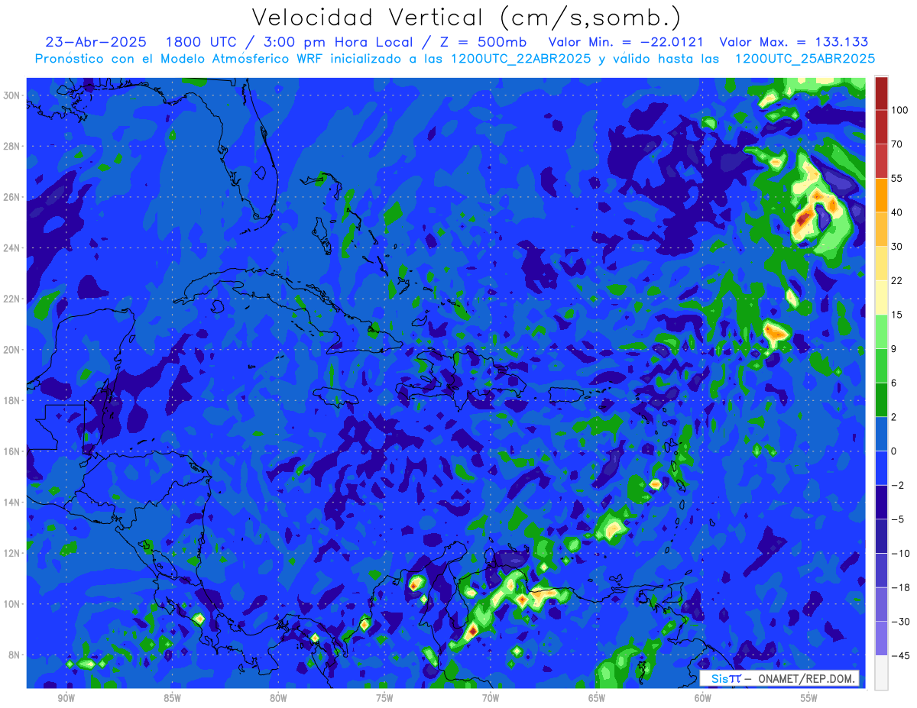Click the '10N' latitude label

coord(11,603)
